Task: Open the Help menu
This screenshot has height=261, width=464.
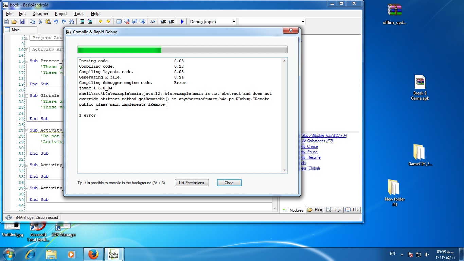Action: (95, 14)
